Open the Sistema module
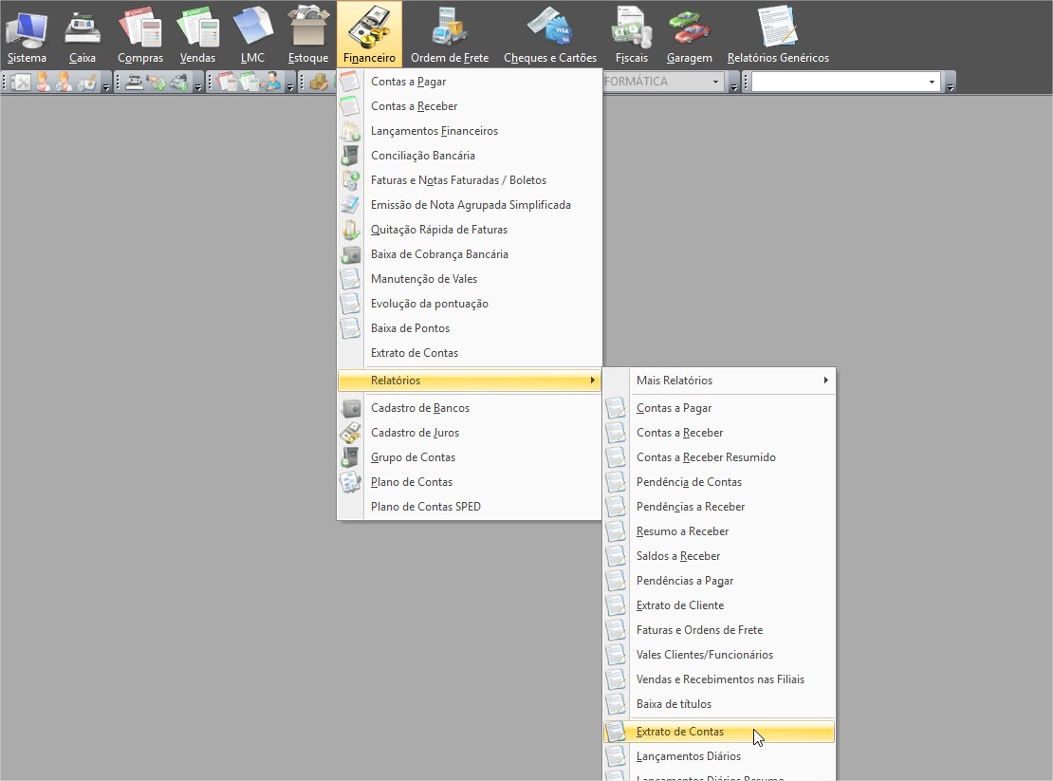 click(27, 33)
